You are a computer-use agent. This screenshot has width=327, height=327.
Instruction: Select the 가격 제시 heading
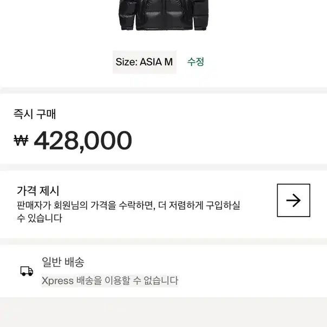(x=38, y=191)
